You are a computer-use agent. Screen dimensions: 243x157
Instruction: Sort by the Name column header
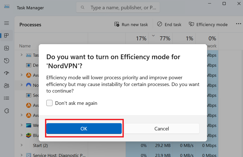(25, 46)
